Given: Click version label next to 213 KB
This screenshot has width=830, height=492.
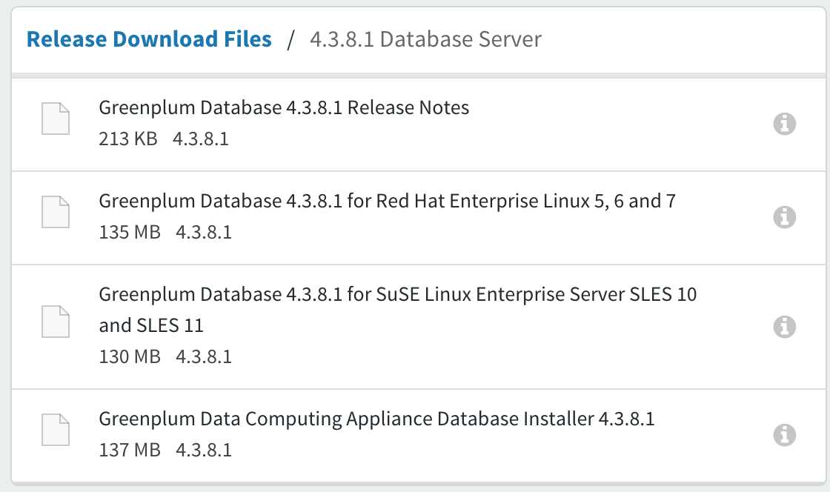Looking at the screenshot, I should coord(201,139).
